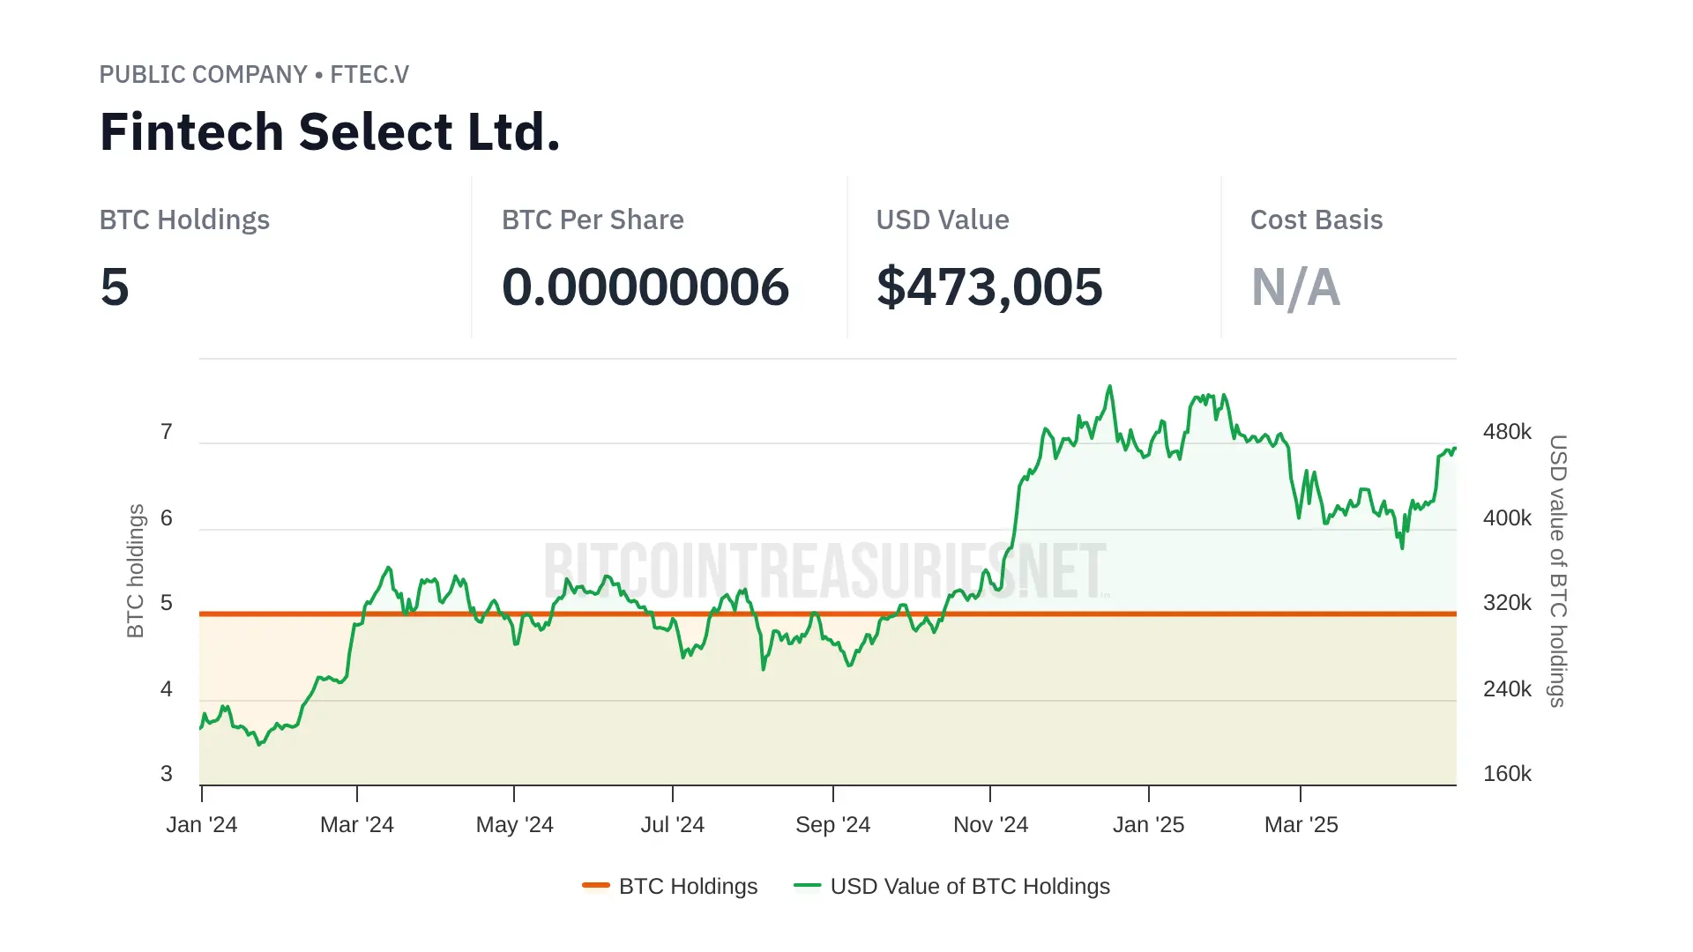Click the $473,005 USD Value figure

pyautogui.click(x=988, y=287)
